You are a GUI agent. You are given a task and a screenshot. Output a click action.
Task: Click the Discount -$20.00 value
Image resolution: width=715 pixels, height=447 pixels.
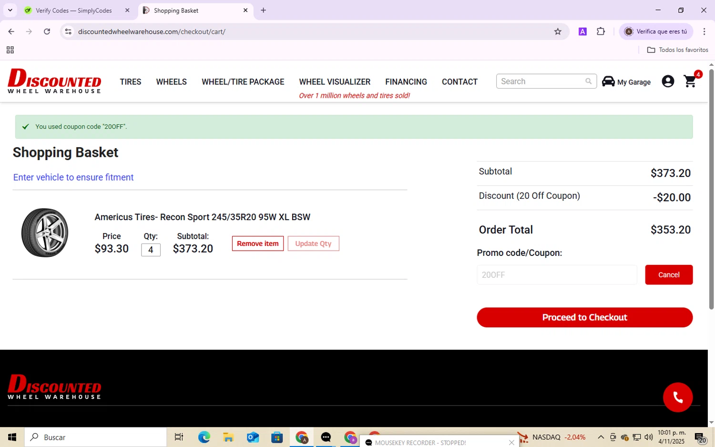672,197
